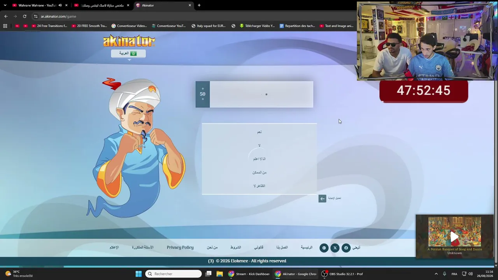Open the من نحن footer link

tap(212, 247)
